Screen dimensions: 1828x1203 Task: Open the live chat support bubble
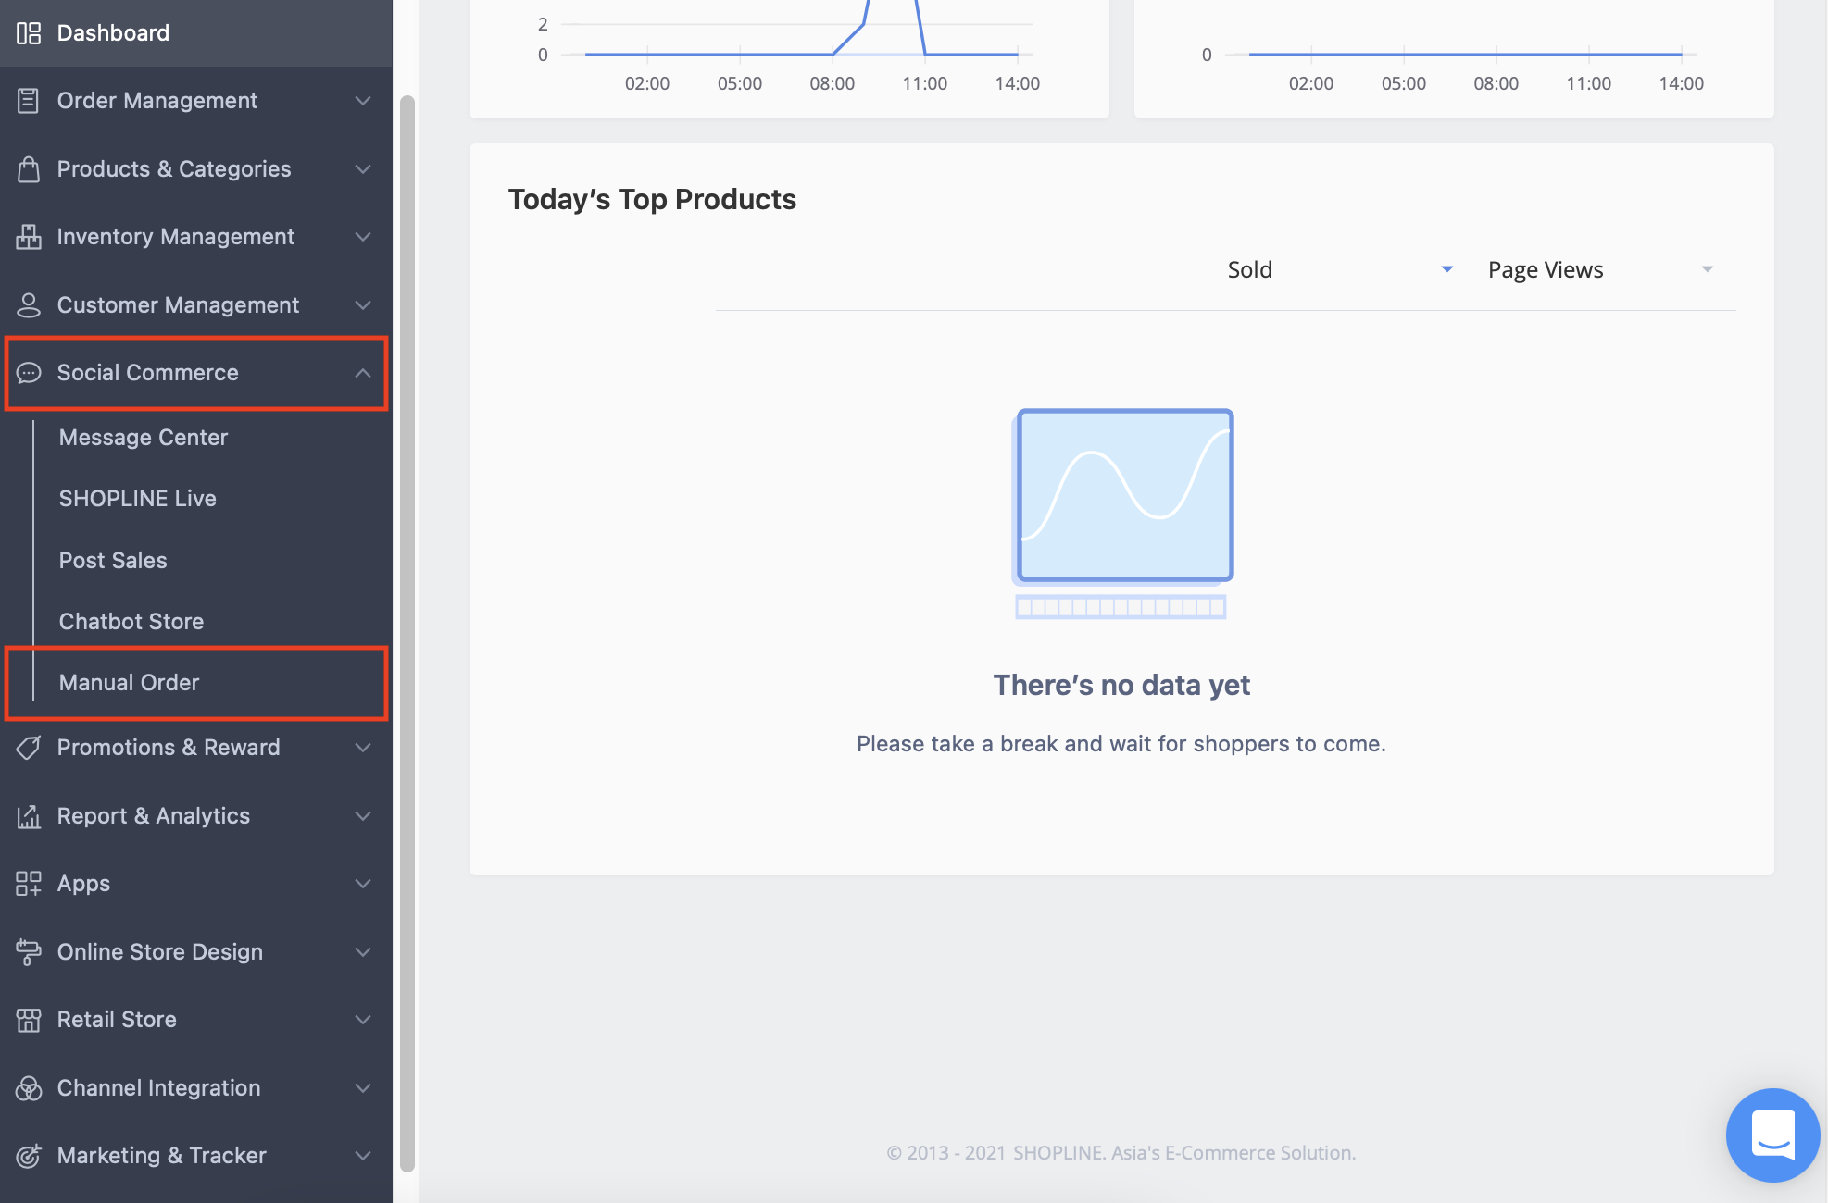click(1772, 1135)
